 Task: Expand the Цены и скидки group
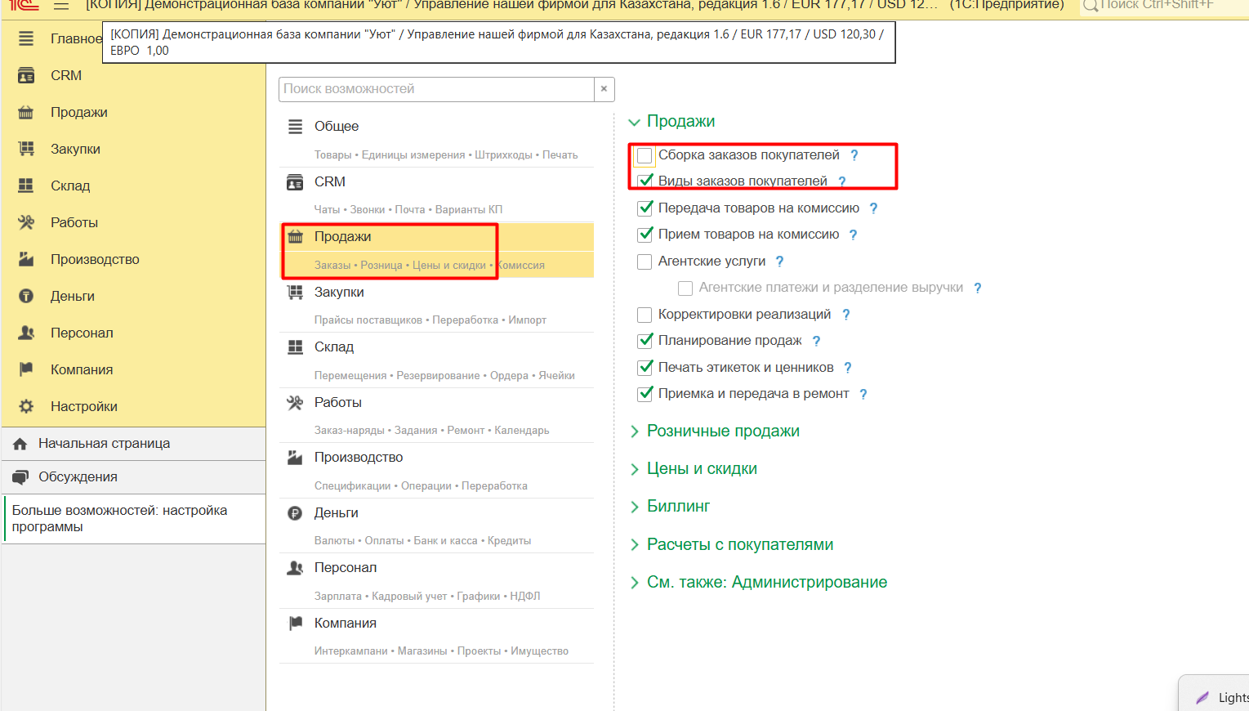tap(635, 469)
